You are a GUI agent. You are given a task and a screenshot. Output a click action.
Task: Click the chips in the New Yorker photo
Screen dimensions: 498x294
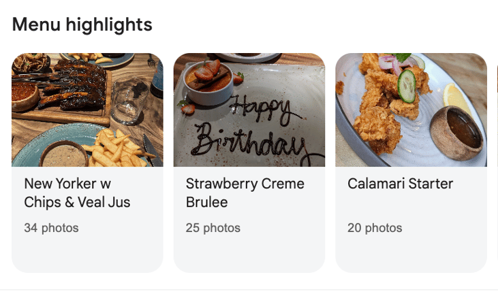click(116, 148)
